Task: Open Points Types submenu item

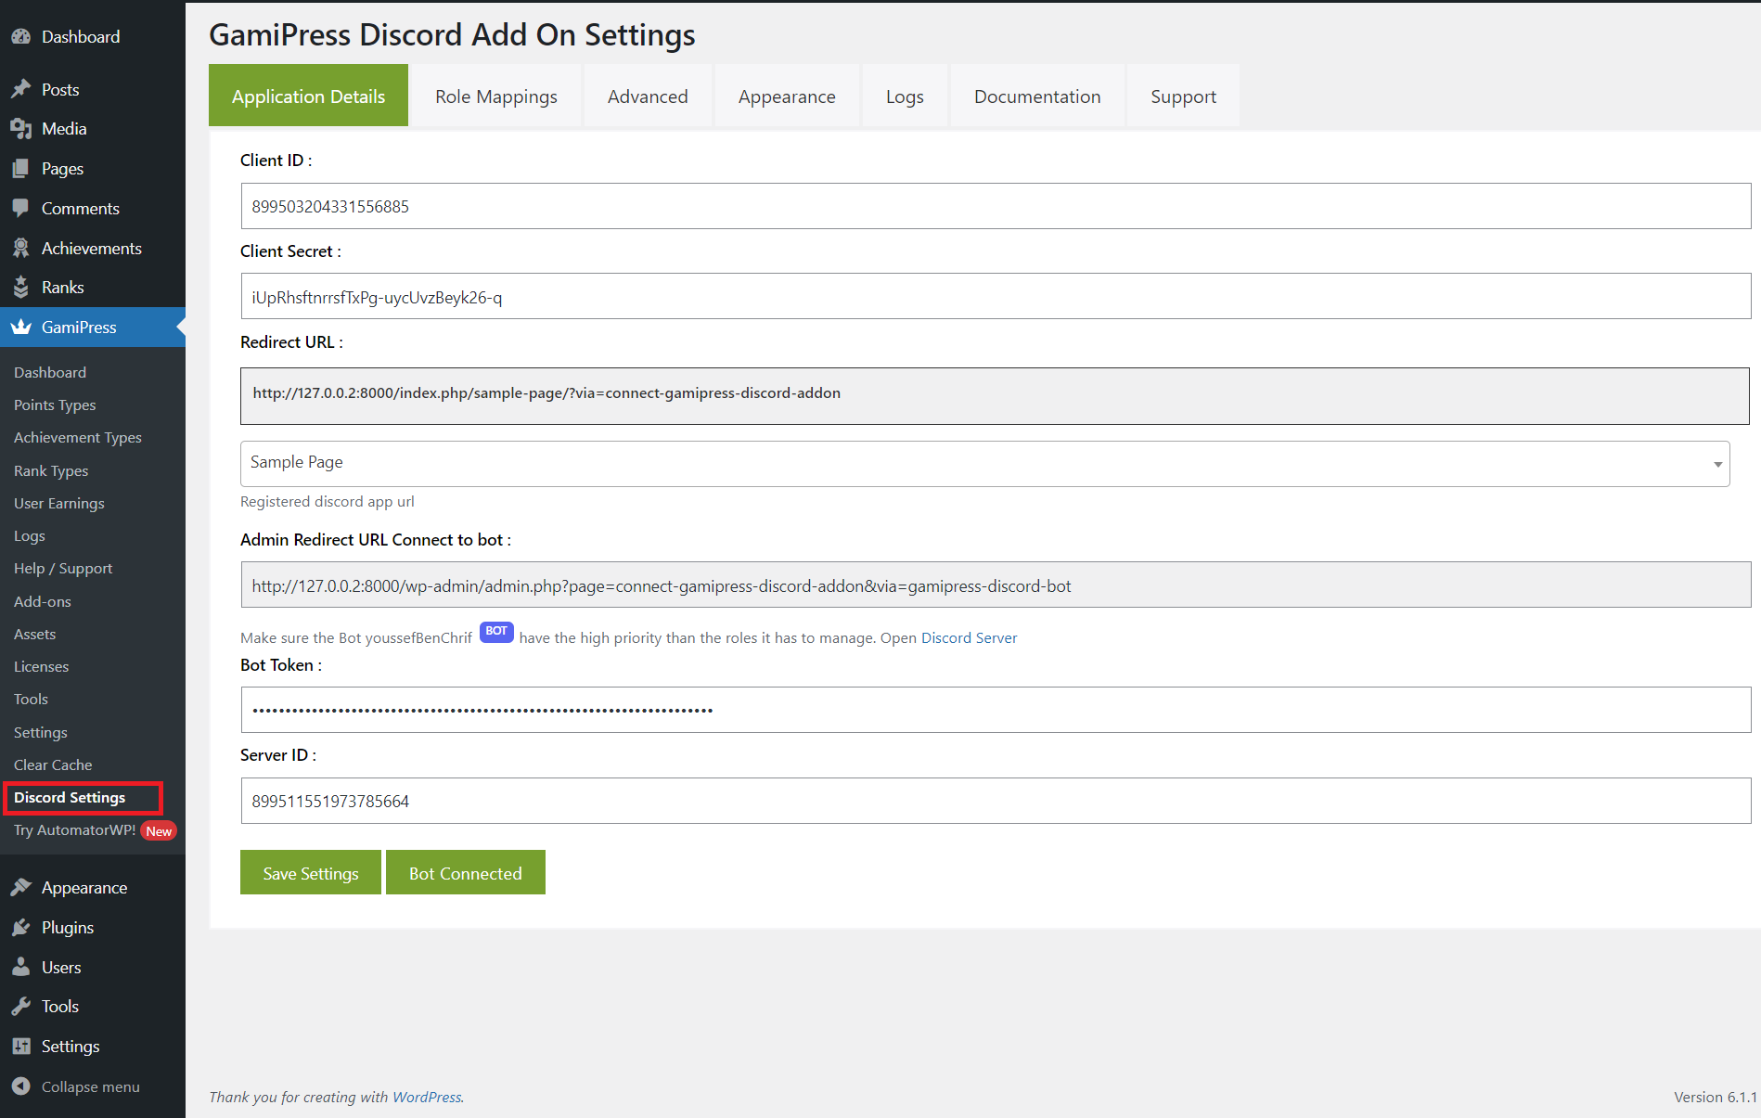Action: [55, 405]
